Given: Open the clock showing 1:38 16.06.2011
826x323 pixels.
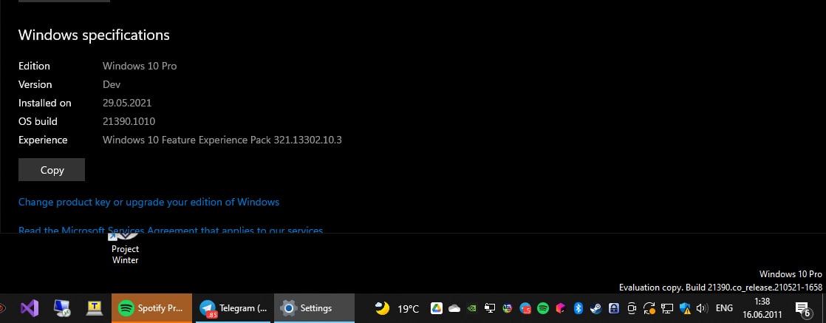Looking at the screenshot, I should coord(762,307).
